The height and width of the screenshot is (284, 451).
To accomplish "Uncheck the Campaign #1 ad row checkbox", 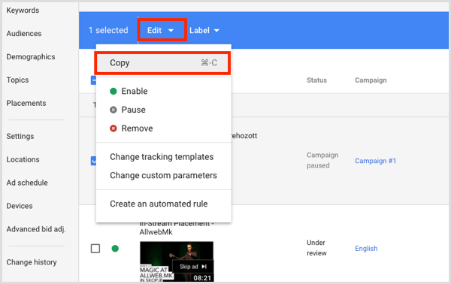I will point(93,161).
